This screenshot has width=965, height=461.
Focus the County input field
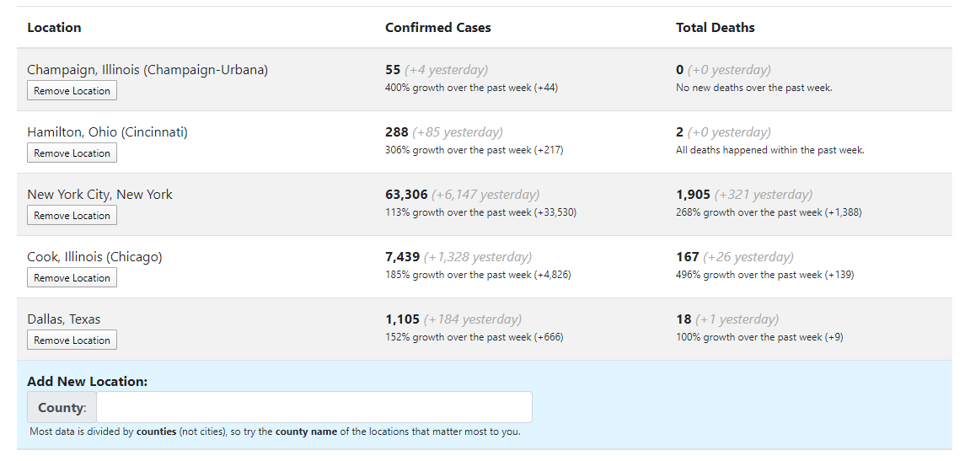coord(314,407)
